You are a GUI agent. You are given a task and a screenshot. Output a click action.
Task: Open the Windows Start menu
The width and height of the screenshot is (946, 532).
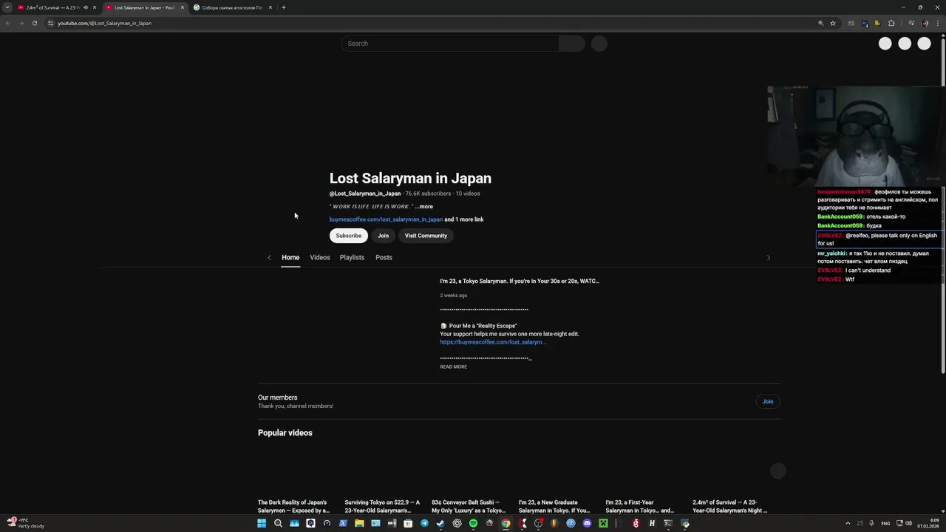[x=262, y=523]
